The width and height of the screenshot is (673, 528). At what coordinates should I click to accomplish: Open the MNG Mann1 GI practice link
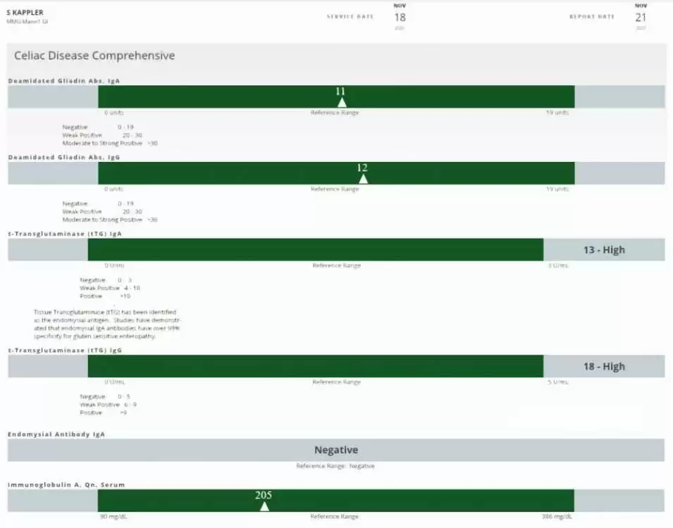(25, 21)
